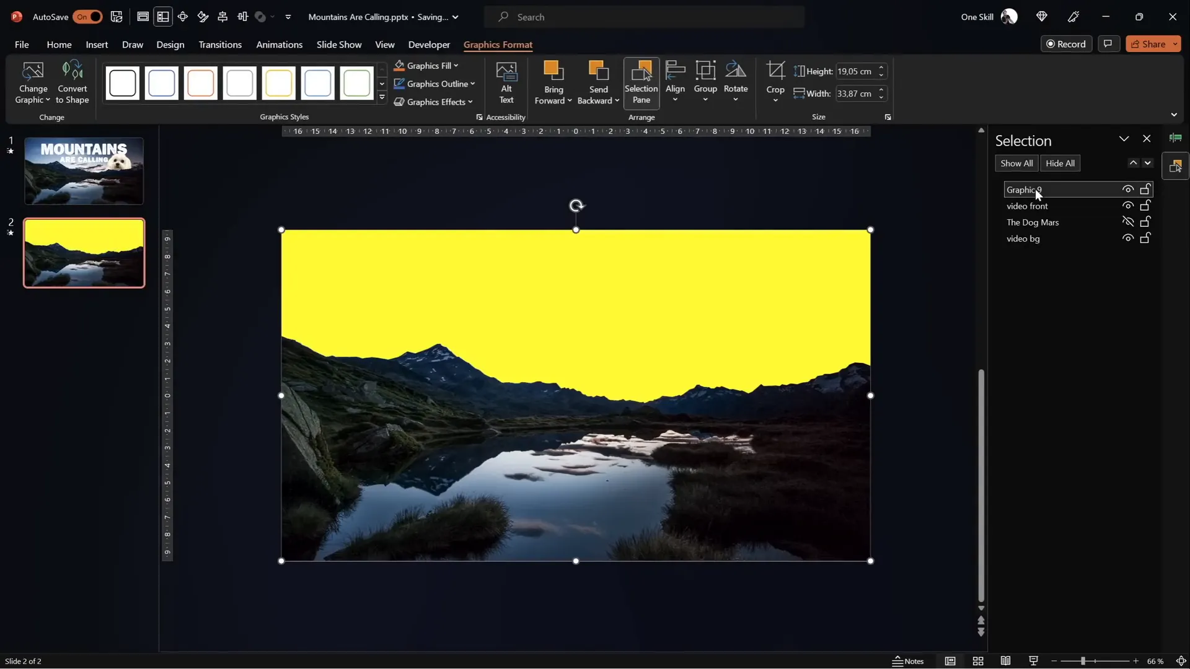Open Alt Text pane
This screenshot has height=669, width=1190.
click(506, 82)
